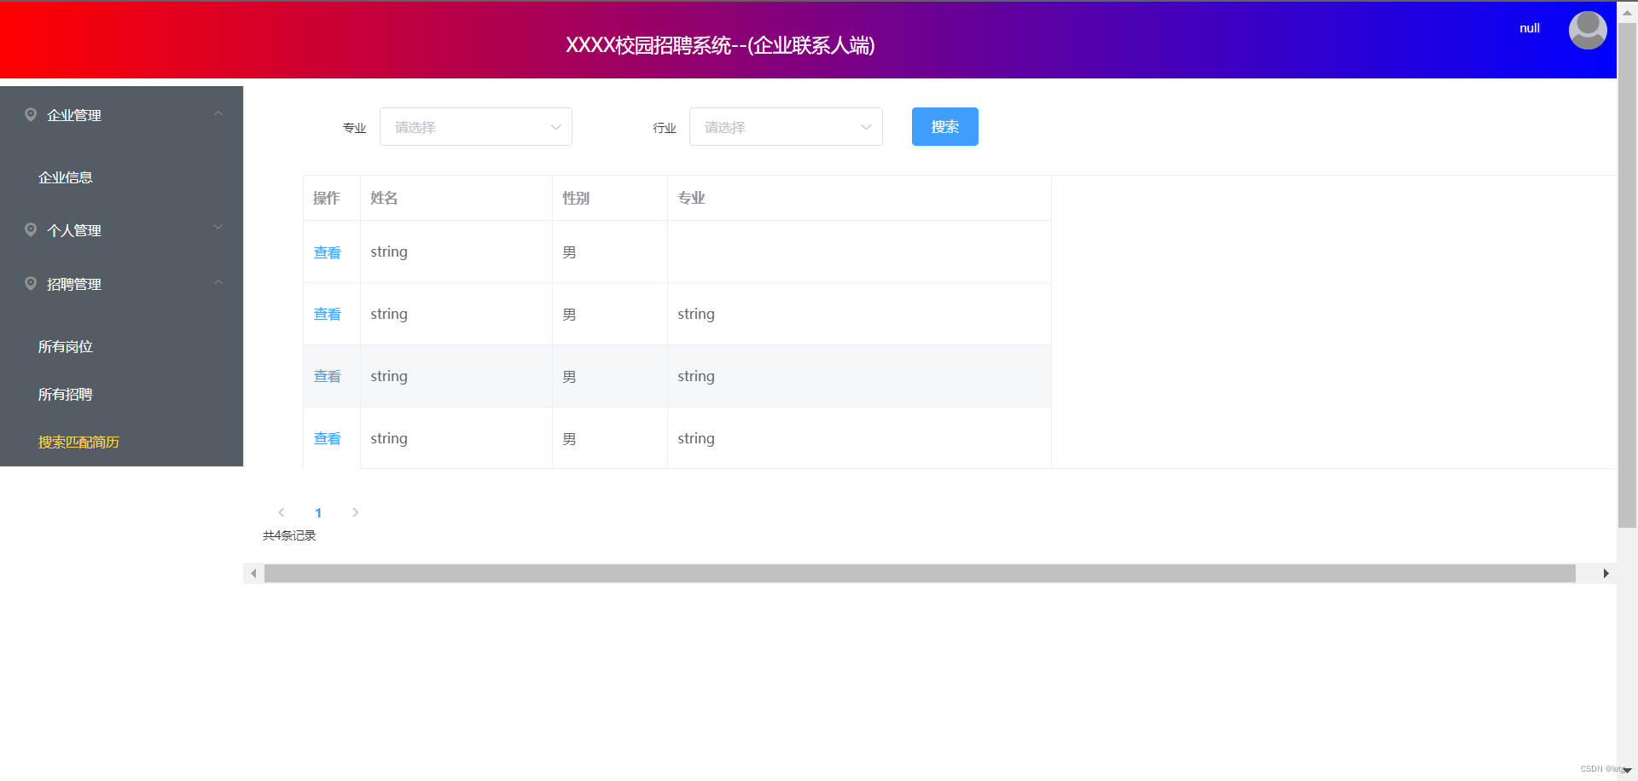The width and height of the screenshot is (1638, 781).
Task: Click the 企业管理 menu heading
Action: [74, 115]
